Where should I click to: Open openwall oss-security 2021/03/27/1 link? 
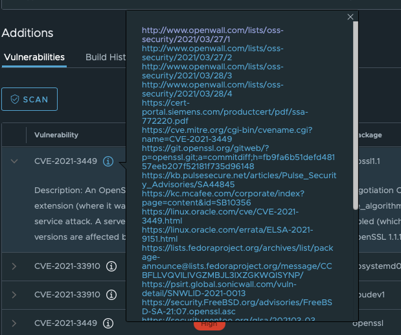pyautogui.click(x=212, y=35)
